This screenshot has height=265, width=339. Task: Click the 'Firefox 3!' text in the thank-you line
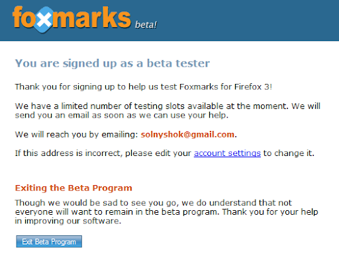tap(253, 87)
